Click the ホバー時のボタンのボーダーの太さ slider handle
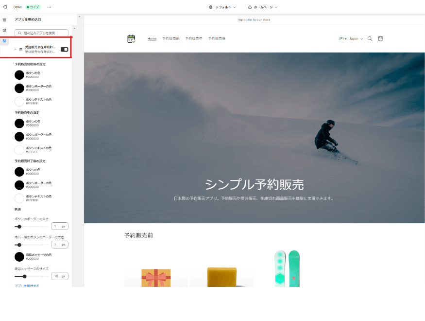This screenshot has width=425, height=321. [x=19, y=245]
